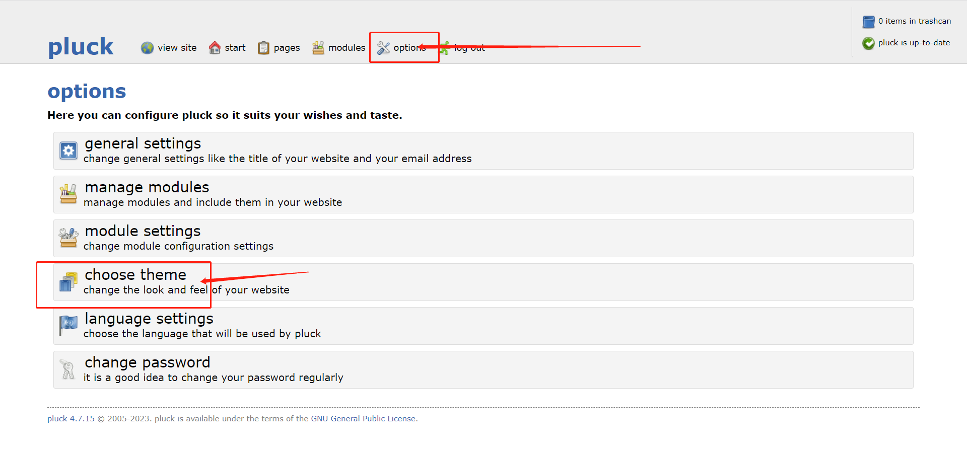This screenshot has width=967, height=449.
Task: Click text 'choose the language that will be used by pluck'
Action: pos(202,334)
